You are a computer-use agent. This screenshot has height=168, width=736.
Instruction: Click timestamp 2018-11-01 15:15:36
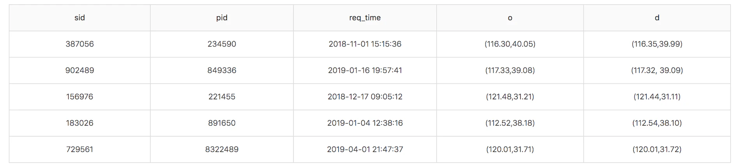click(365, 44)
